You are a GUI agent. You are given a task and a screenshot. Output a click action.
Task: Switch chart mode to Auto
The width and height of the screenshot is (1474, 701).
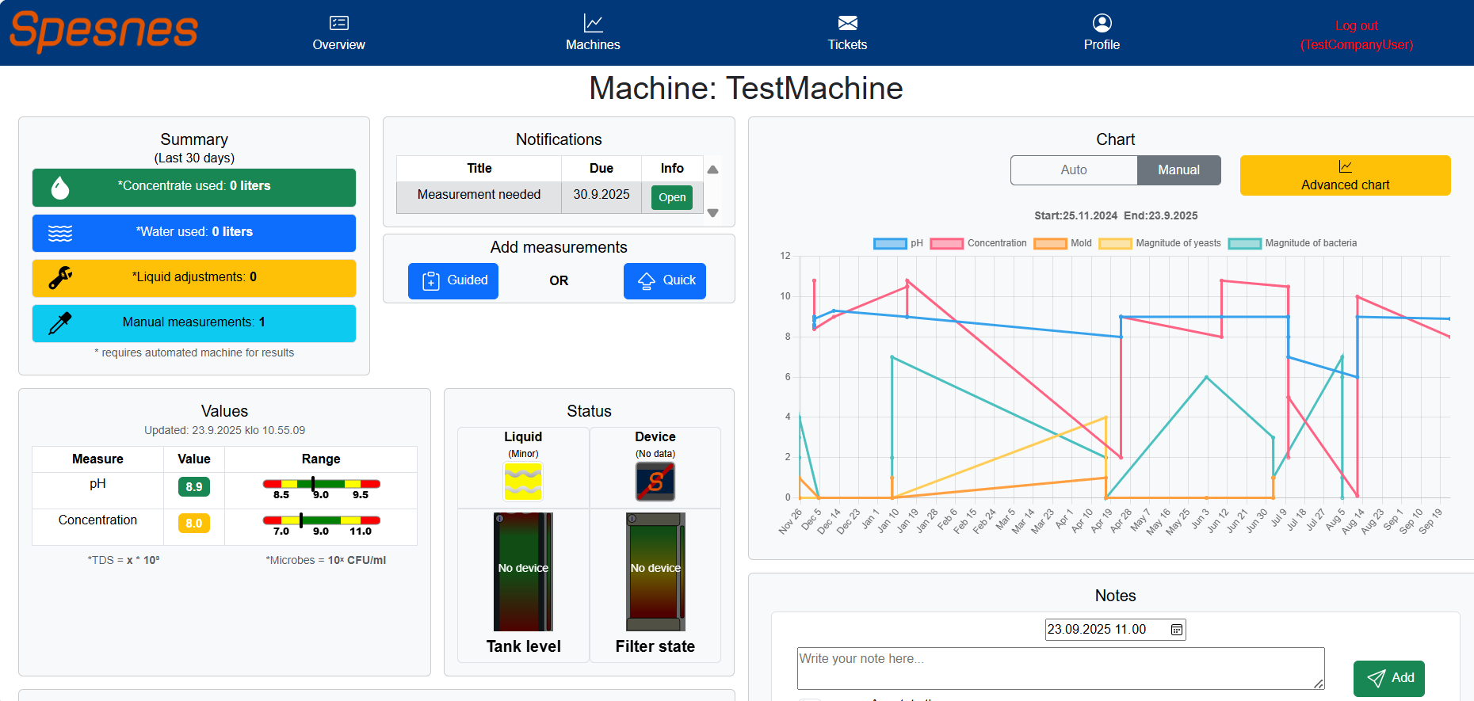[x=1073, y=170]
